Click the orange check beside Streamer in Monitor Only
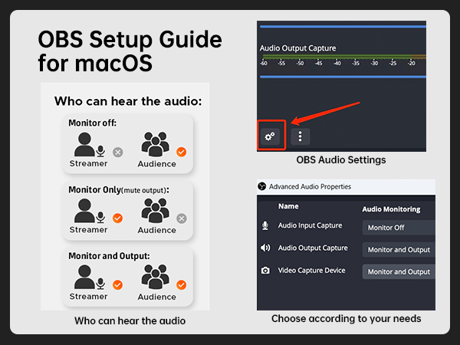This screenshot has width=460, height=345. (x=117, y=219)
